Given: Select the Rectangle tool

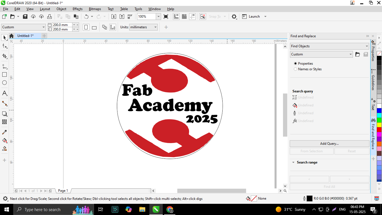Looking at the screenshot, I should [x=4, y=74].
